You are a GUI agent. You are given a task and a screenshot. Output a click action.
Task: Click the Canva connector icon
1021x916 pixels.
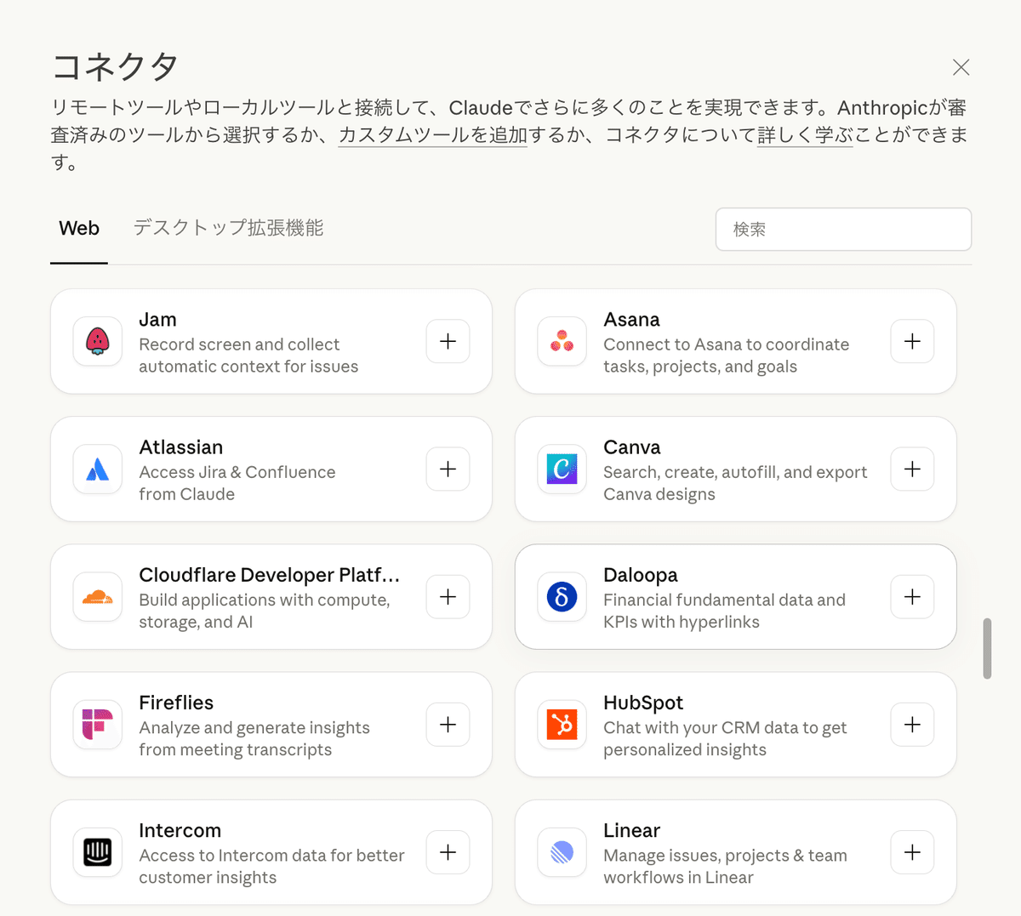tap(562, 469)
